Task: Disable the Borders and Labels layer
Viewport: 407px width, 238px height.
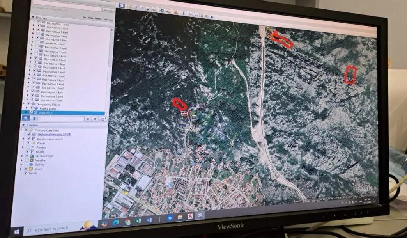Action: [x=29, y=138]
